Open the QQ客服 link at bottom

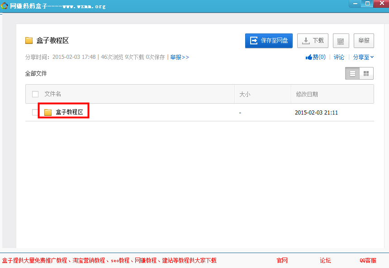(x=368, y=260)
